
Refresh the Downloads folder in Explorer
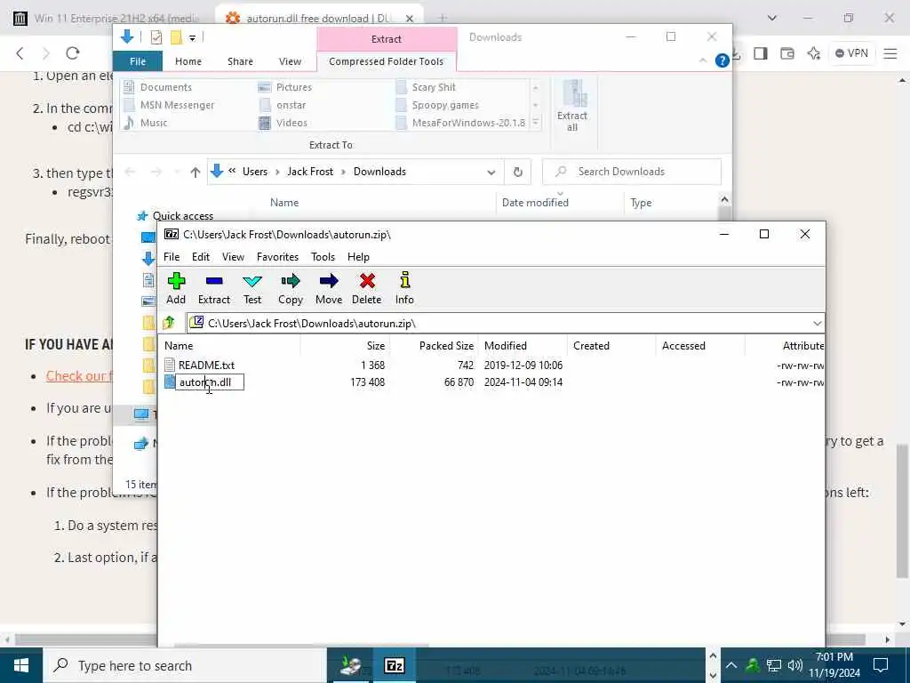tap(518, 172)
